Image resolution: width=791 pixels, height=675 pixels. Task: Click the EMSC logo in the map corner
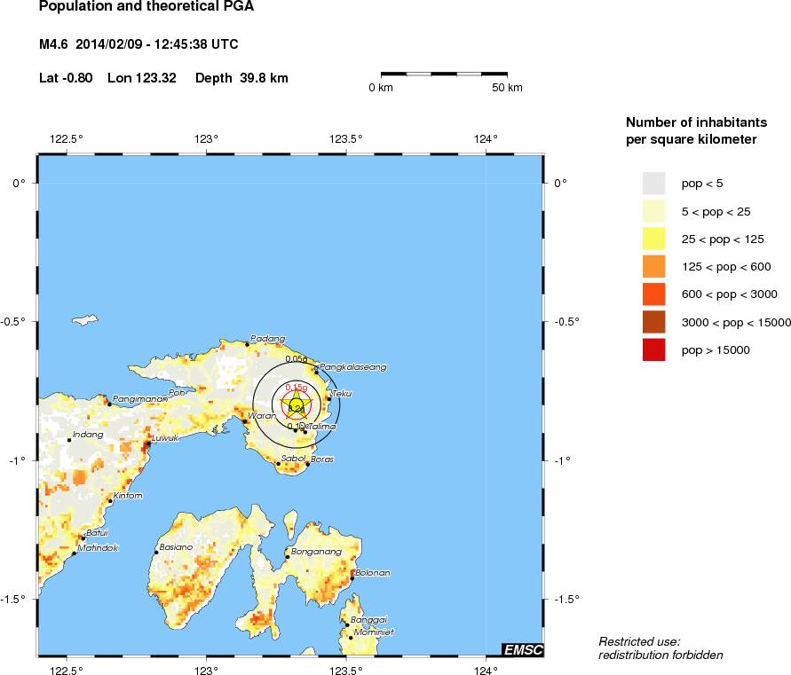tap(523, 650)
